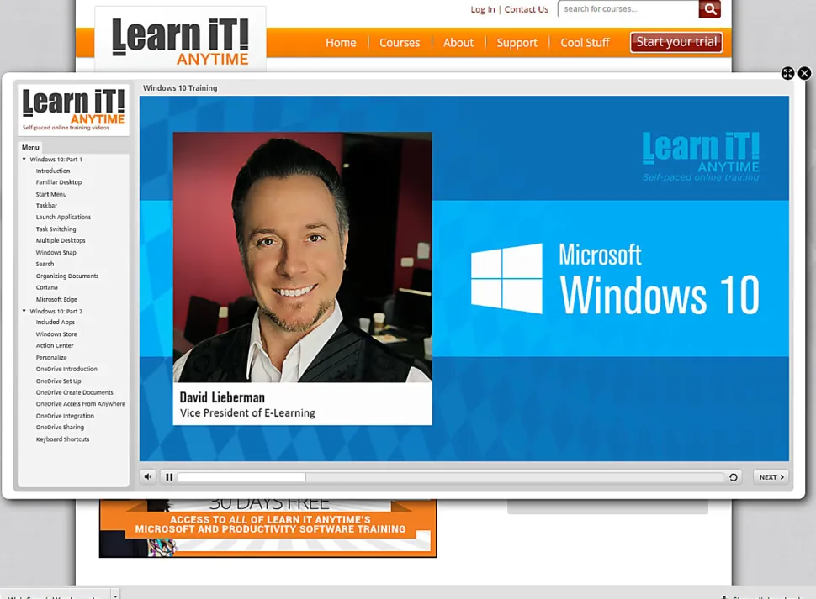Open the Cool Stuff nav item

tap(585, 43)
